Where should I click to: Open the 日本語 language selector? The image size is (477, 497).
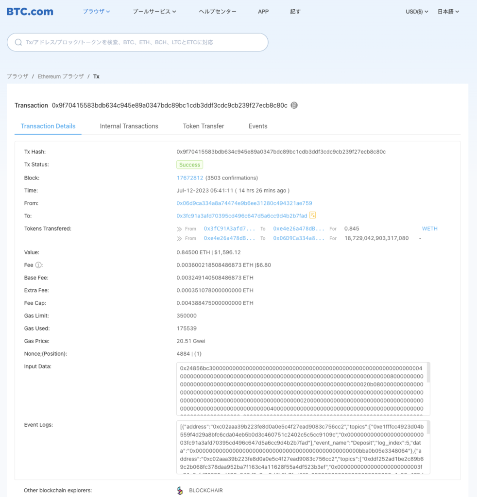448,11
